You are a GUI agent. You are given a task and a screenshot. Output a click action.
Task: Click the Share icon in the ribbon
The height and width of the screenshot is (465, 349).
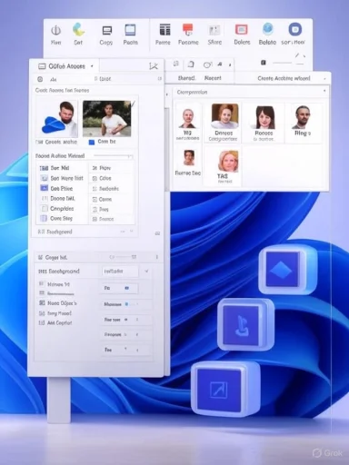coord(214,30)
